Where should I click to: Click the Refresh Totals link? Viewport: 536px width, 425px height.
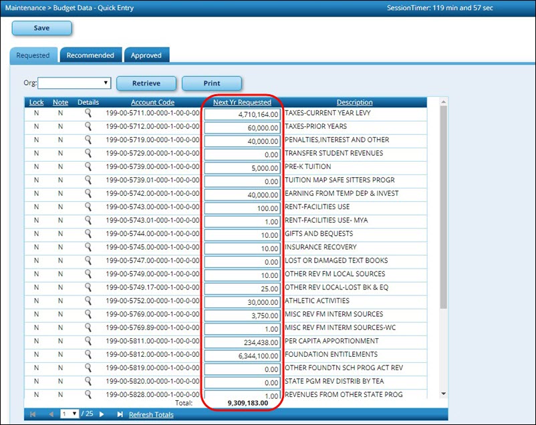click(151, 414)
